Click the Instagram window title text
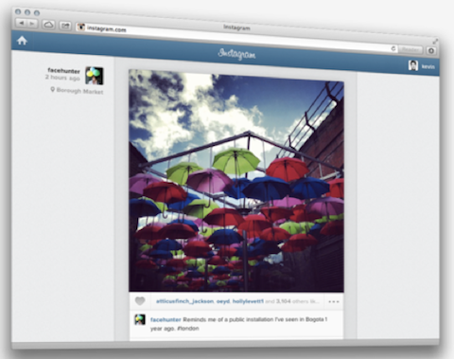Screen dimensions: 454x359 tap(236, 27)
